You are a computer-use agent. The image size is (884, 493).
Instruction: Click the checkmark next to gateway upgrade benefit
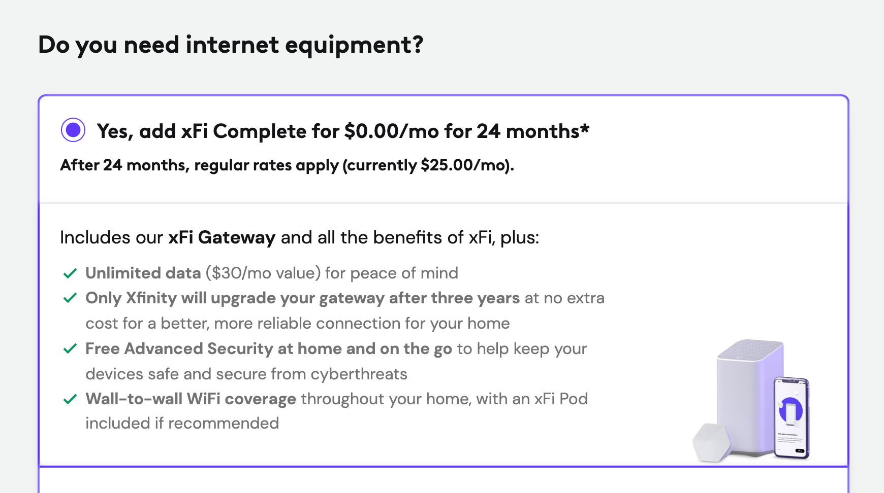pos(70,298)
